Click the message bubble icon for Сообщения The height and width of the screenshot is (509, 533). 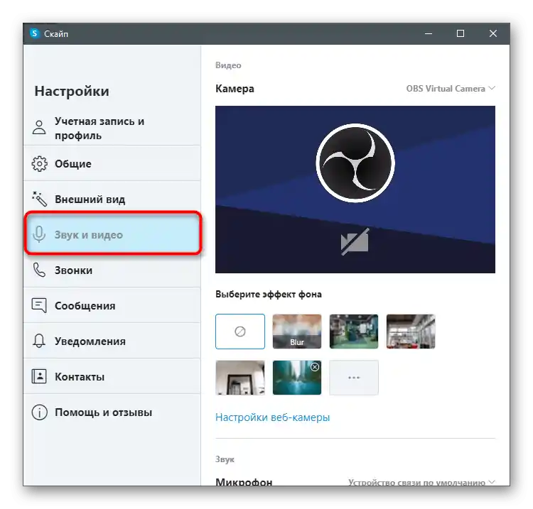point(39,305)
